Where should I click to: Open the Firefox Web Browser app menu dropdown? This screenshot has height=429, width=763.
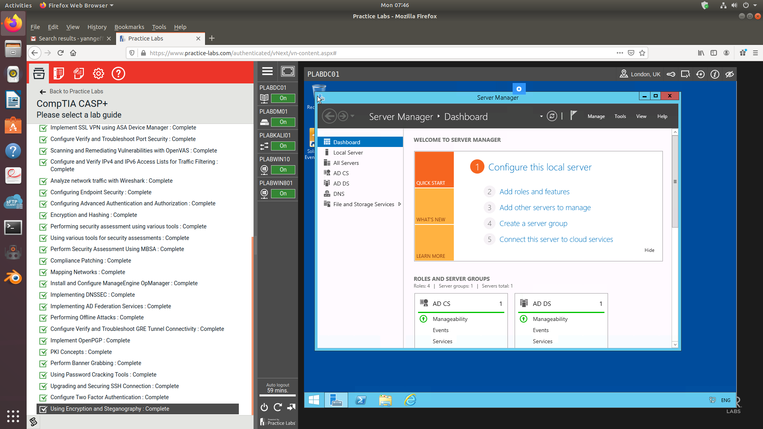tap(77, 5)
